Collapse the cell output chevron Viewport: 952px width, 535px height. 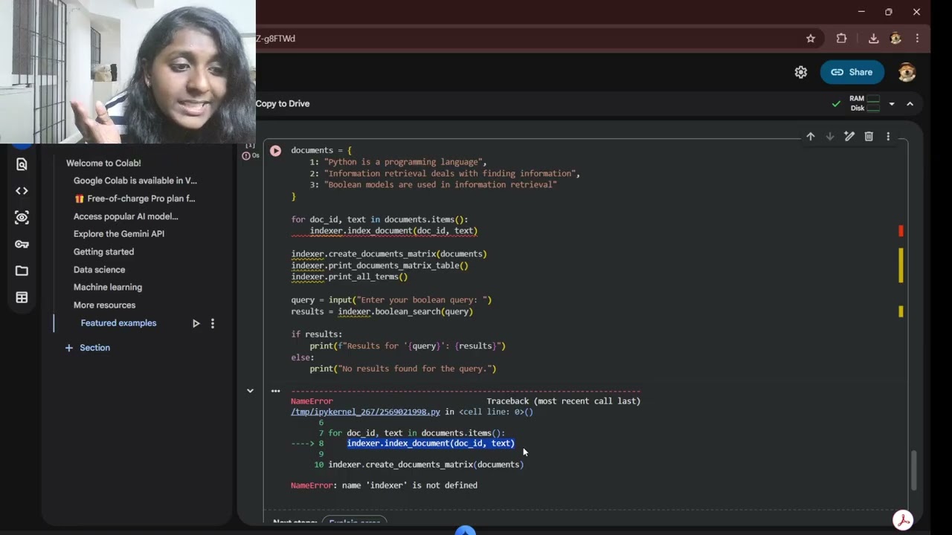point(250,391)
